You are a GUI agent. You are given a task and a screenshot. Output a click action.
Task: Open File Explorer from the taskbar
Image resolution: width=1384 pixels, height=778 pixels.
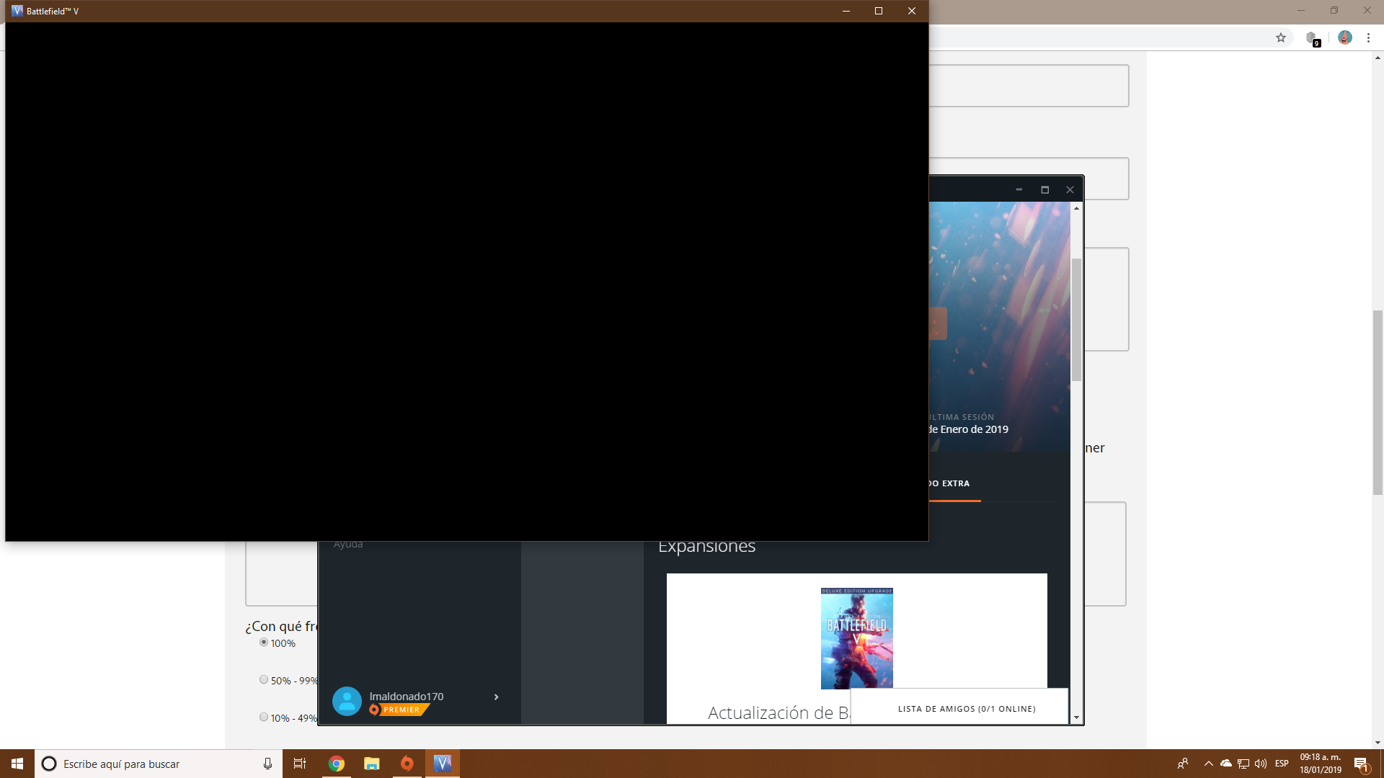[x=372, y=764]
